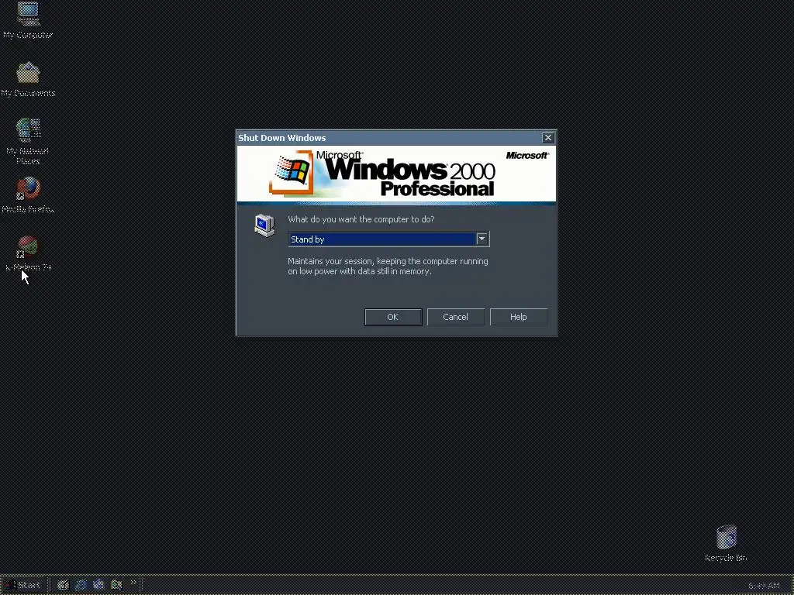Click the Shut Down Windows title bar
Screen dimensions: 794x595
(396, 138)
